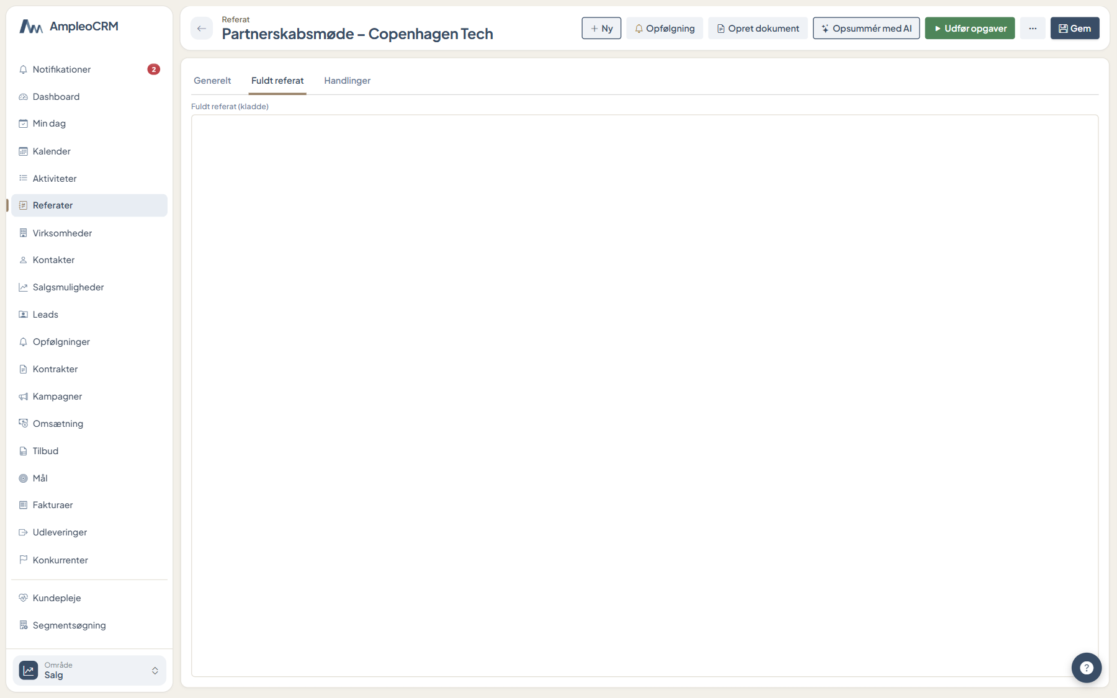Open Udleveringer in the sidebar
This screenshot has width=1117, height=698.
[x=89, y=532]
